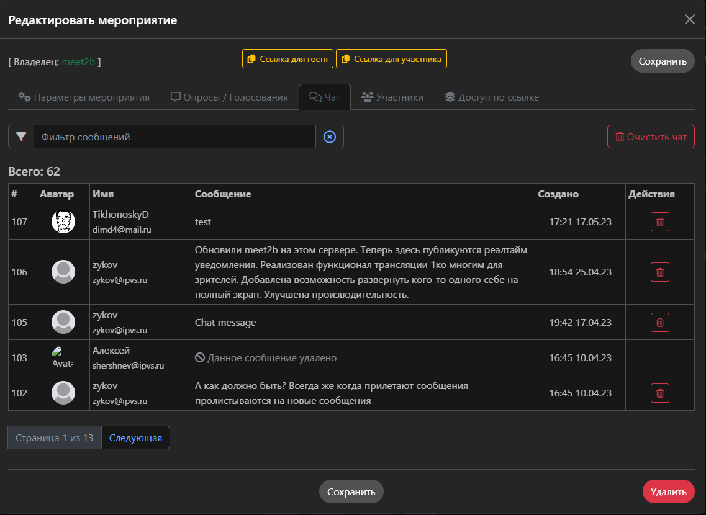Go to Следующая page of messages
Screen dimensions: 706x515
coord(135,437)
